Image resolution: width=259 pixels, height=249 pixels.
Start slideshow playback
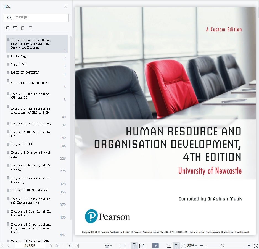tap(155, 246)
